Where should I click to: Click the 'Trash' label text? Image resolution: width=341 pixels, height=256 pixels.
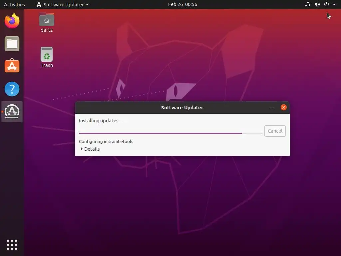pos(47,65)
